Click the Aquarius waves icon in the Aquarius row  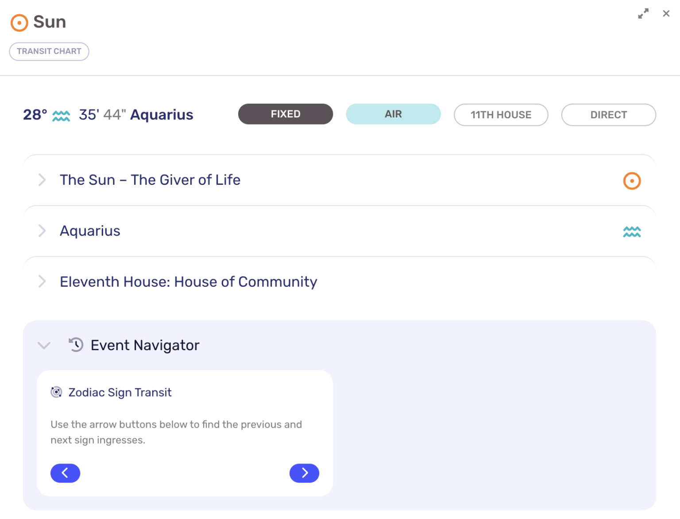(632, 231)
